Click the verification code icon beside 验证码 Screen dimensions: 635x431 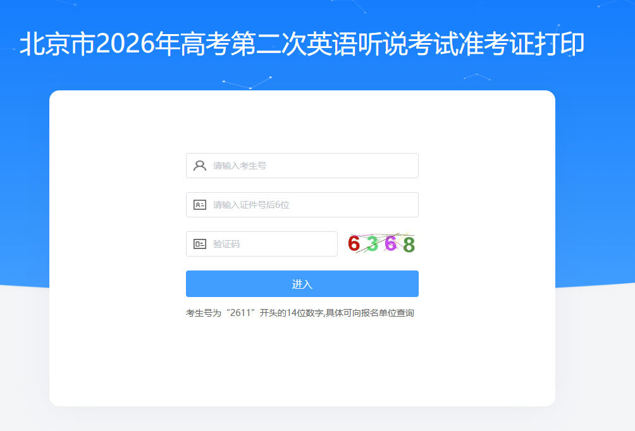point(200,244)
